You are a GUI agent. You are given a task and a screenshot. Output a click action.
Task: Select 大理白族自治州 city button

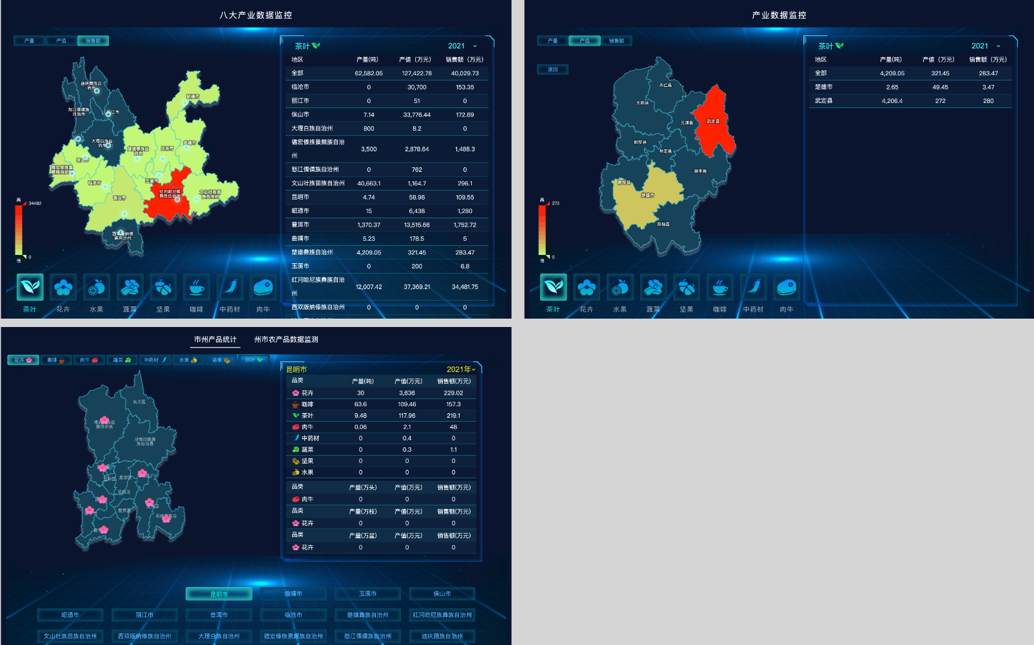[x=219, y=636]
